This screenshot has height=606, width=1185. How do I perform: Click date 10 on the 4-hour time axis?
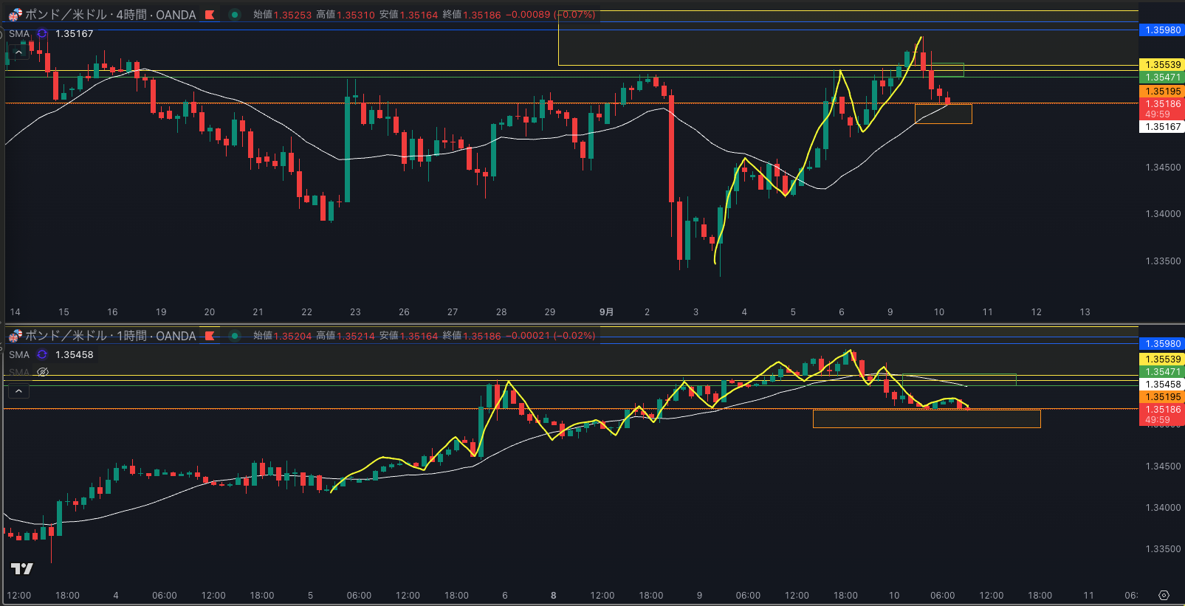click(x=938, y=312)
